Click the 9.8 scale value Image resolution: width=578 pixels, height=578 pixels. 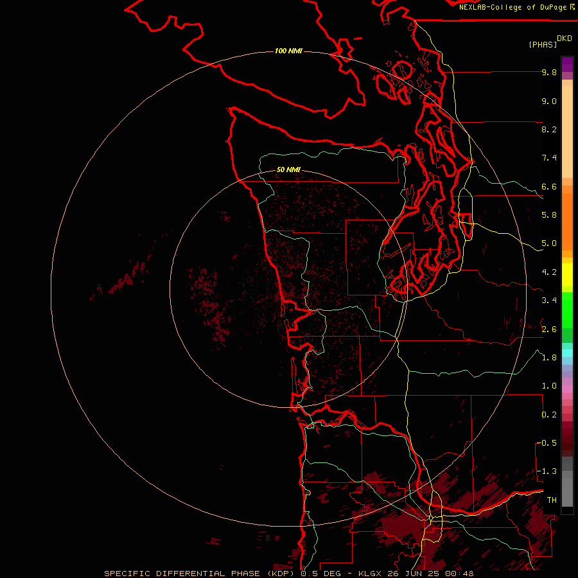549,72
